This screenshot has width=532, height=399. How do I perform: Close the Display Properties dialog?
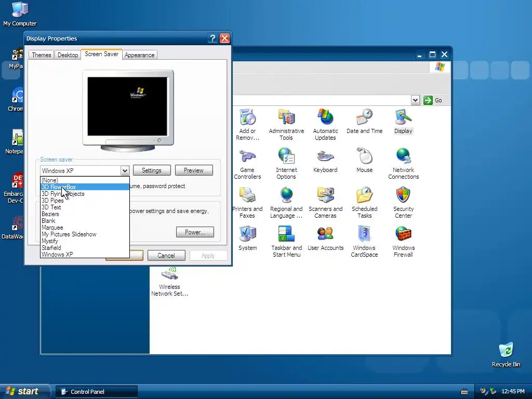click(224, 38)
